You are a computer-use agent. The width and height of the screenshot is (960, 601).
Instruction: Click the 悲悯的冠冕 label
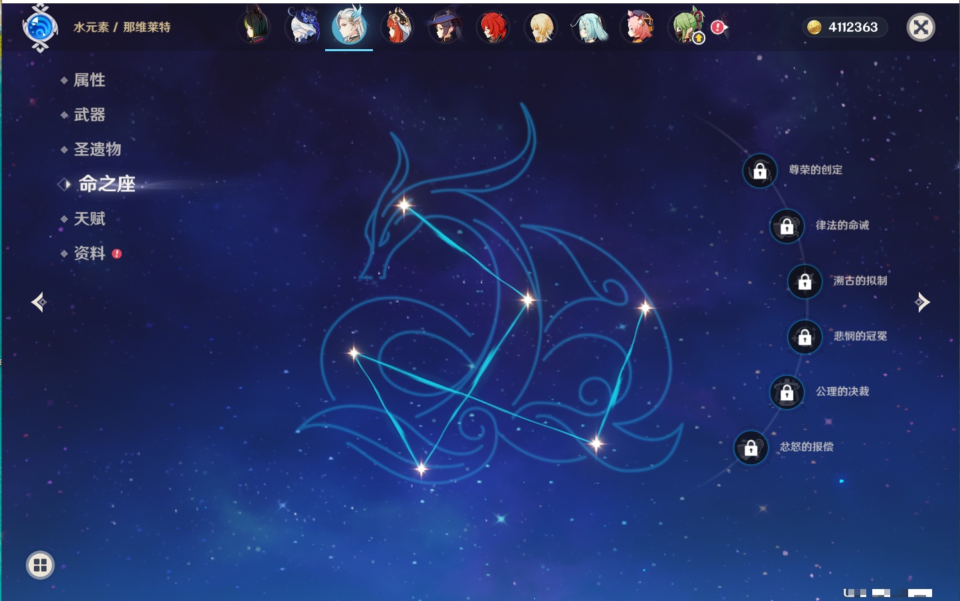pos(860,336)
